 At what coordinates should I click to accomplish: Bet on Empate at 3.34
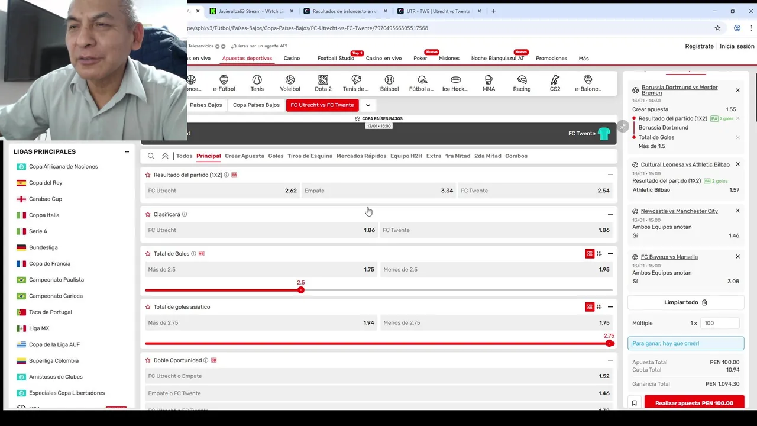(x=378, y=191)
